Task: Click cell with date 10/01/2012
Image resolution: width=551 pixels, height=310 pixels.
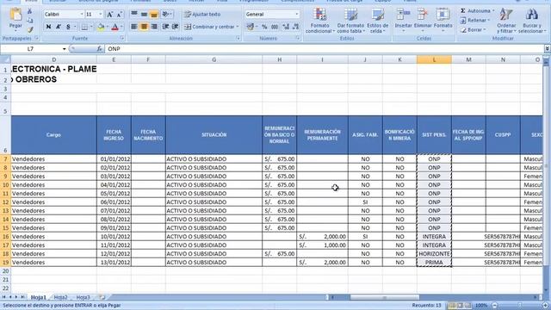Action: click(x=114, y=237)
